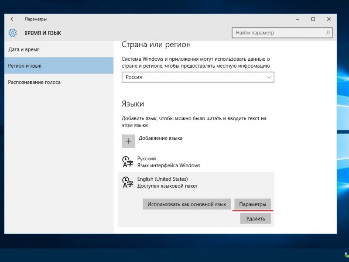Expand country list via chevron arrow

click(x=269, y=77)
